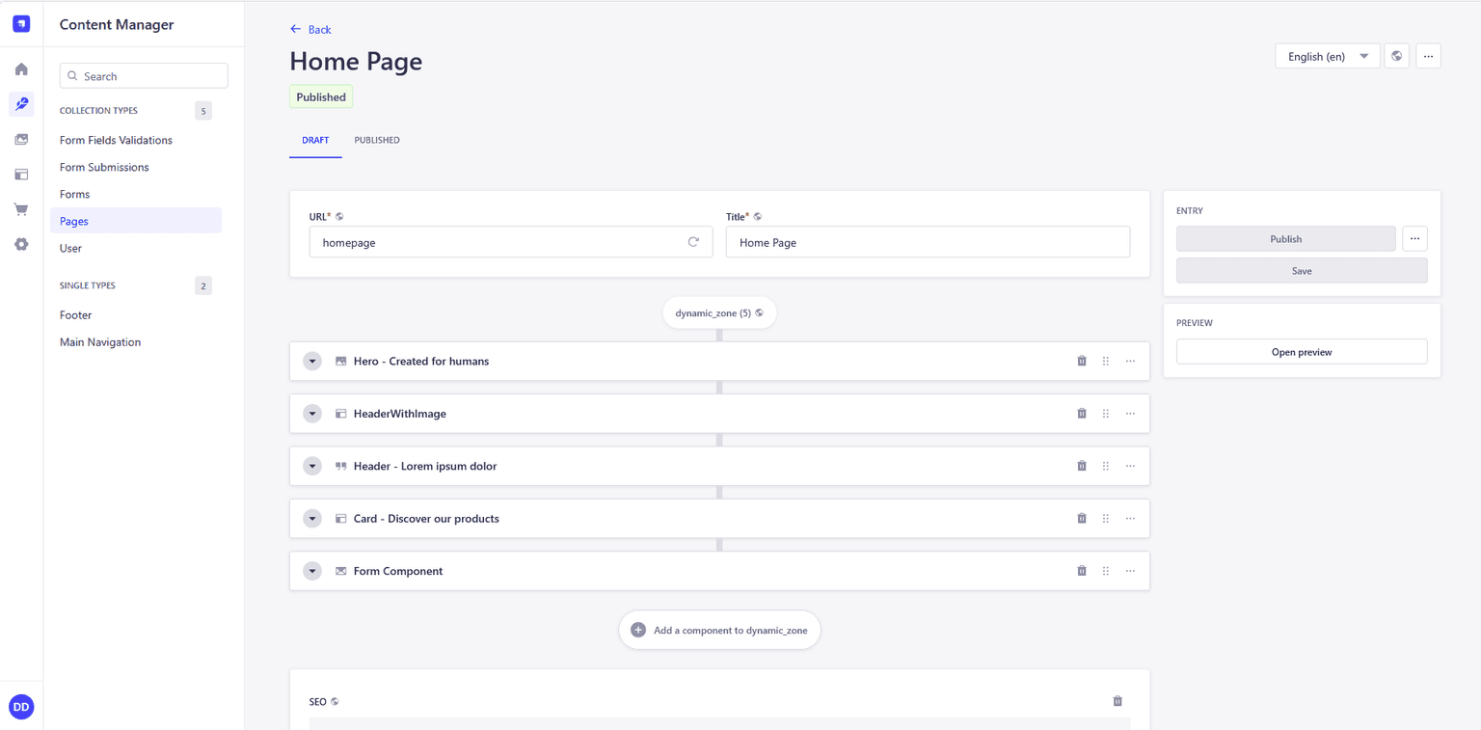Open more actions on Hero component row

1130,361
